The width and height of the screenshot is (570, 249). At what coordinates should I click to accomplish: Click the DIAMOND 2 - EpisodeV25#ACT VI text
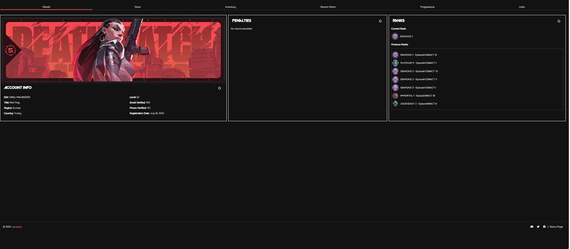pos(419,71)
